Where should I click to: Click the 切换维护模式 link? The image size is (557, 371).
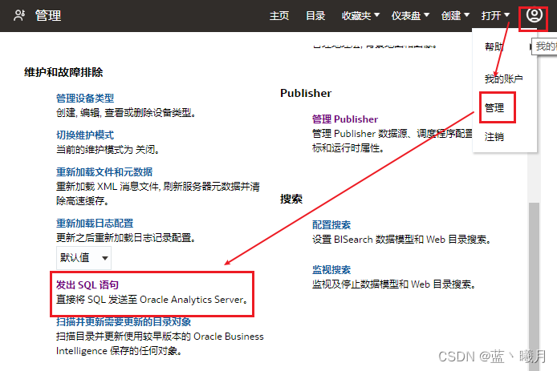(85, 135)
